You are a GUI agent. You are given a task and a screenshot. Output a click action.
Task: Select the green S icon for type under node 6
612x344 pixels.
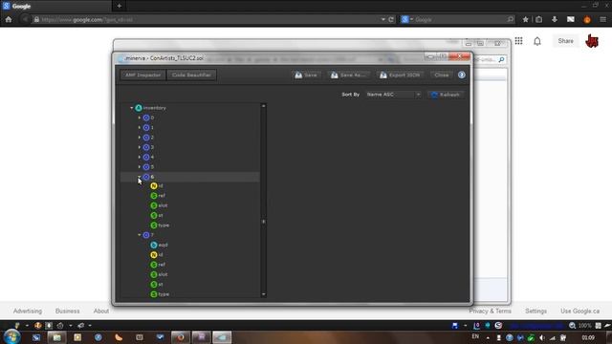(x=154, y=226)
